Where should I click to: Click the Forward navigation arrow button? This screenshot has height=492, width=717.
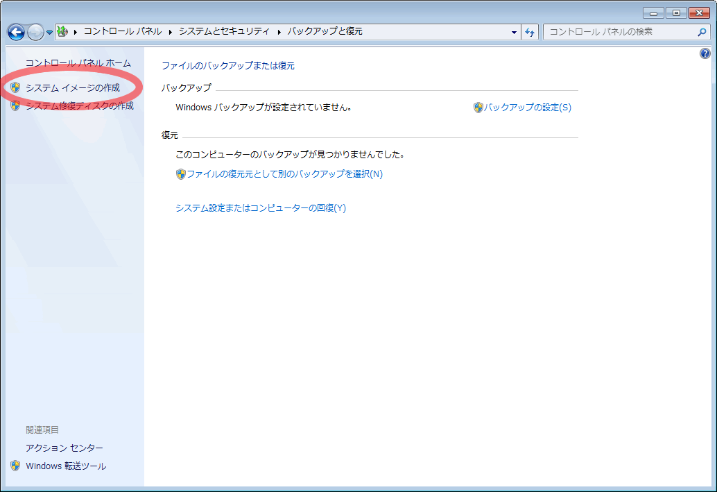35,32
